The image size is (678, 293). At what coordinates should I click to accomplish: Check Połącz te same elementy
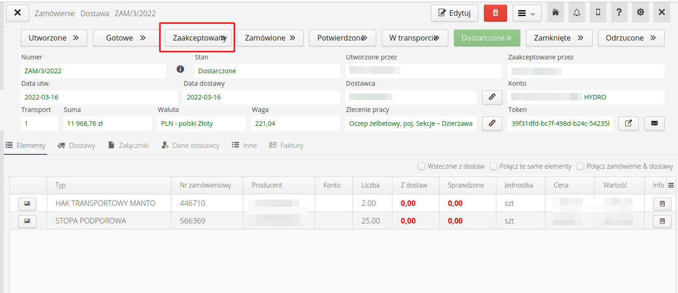494,166
